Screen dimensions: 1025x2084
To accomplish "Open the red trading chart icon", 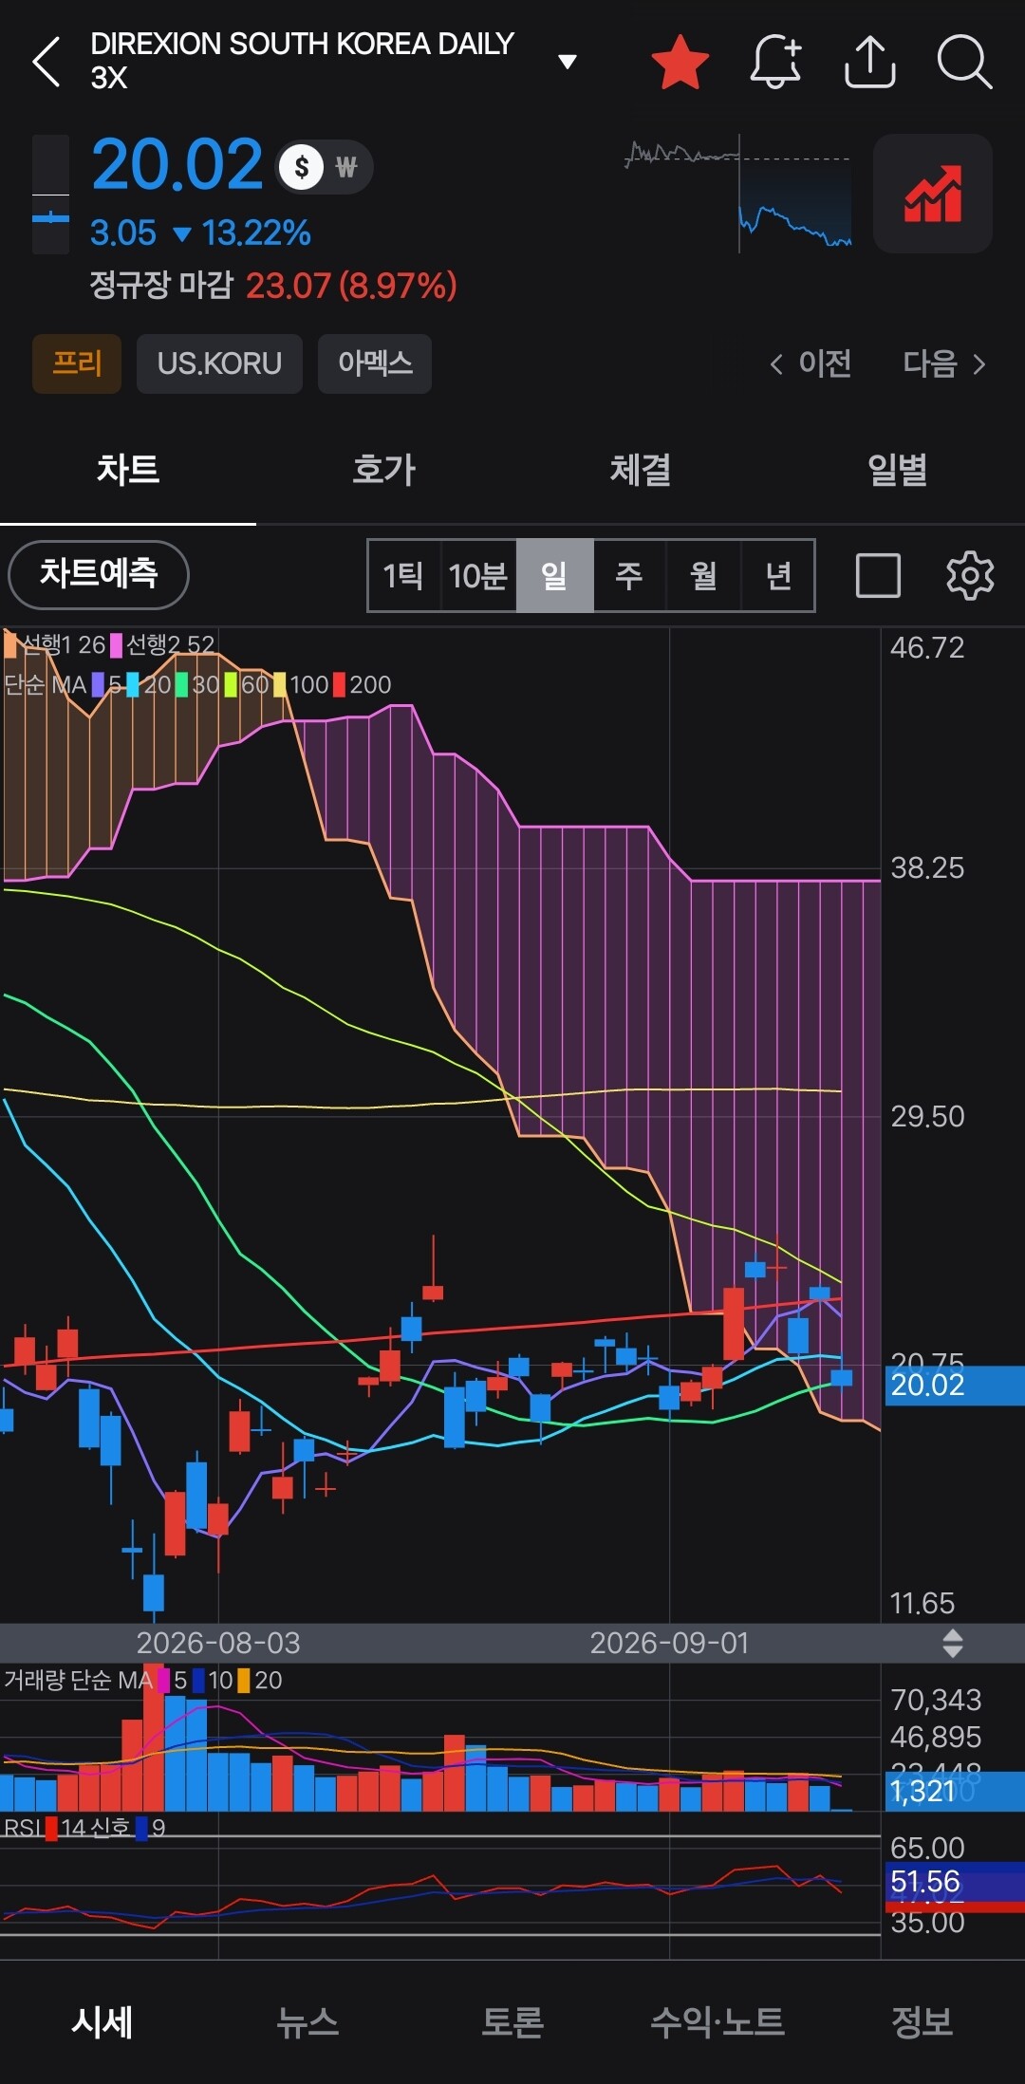I will point(933,194).
